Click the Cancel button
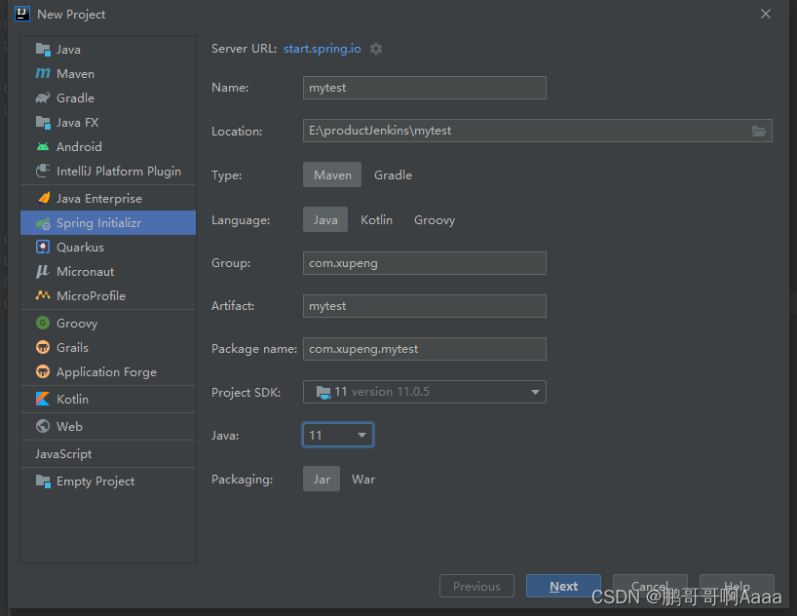Screen dimensions: 797x616 tap(650, 586)
